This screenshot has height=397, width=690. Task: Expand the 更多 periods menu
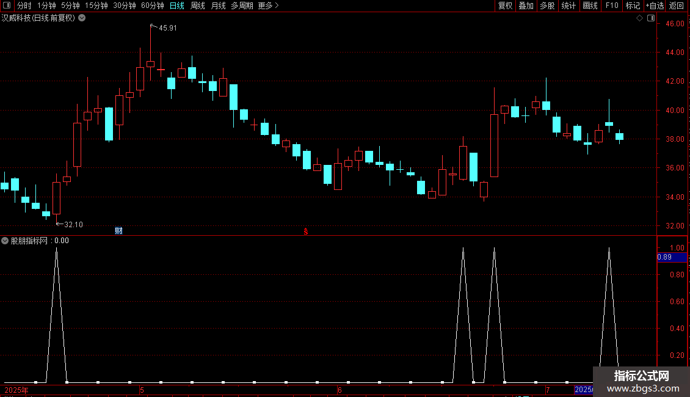pos(268,5)
